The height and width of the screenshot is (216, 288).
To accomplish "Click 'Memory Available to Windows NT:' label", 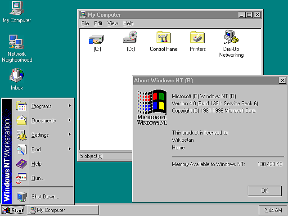I will (x=208, y=164).
